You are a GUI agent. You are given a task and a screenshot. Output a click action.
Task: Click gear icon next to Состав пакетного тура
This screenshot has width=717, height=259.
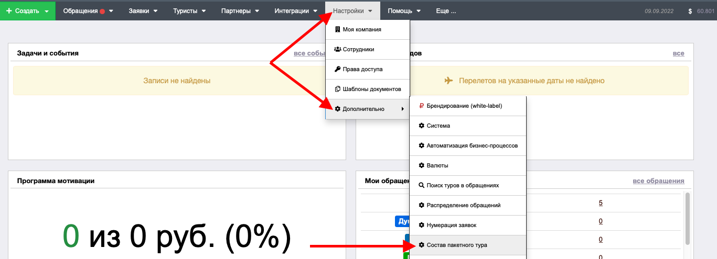point(421,245)
